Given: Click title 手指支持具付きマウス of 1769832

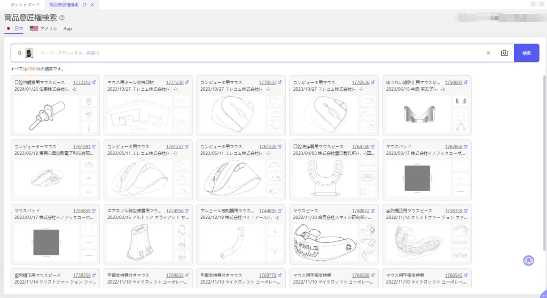Looking at the screenshot, I should click(x=128, y=276).
